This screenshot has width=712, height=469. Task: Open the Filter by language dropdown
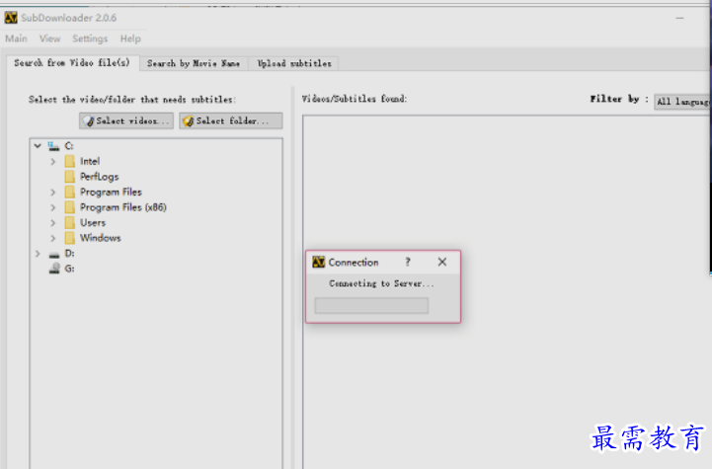[x=682, y=102]
